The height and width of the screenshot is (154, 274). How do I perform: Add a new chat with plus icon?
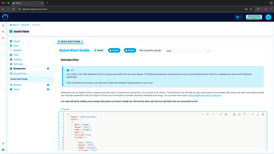click(x=48, y=89)
